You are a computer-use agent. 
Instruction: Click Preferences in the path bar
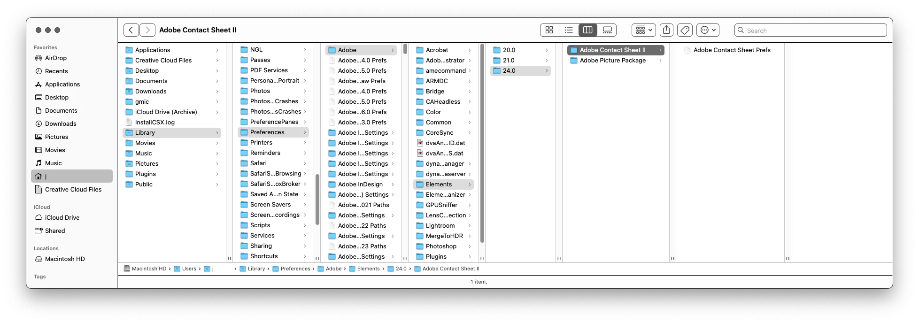[291, 269]
